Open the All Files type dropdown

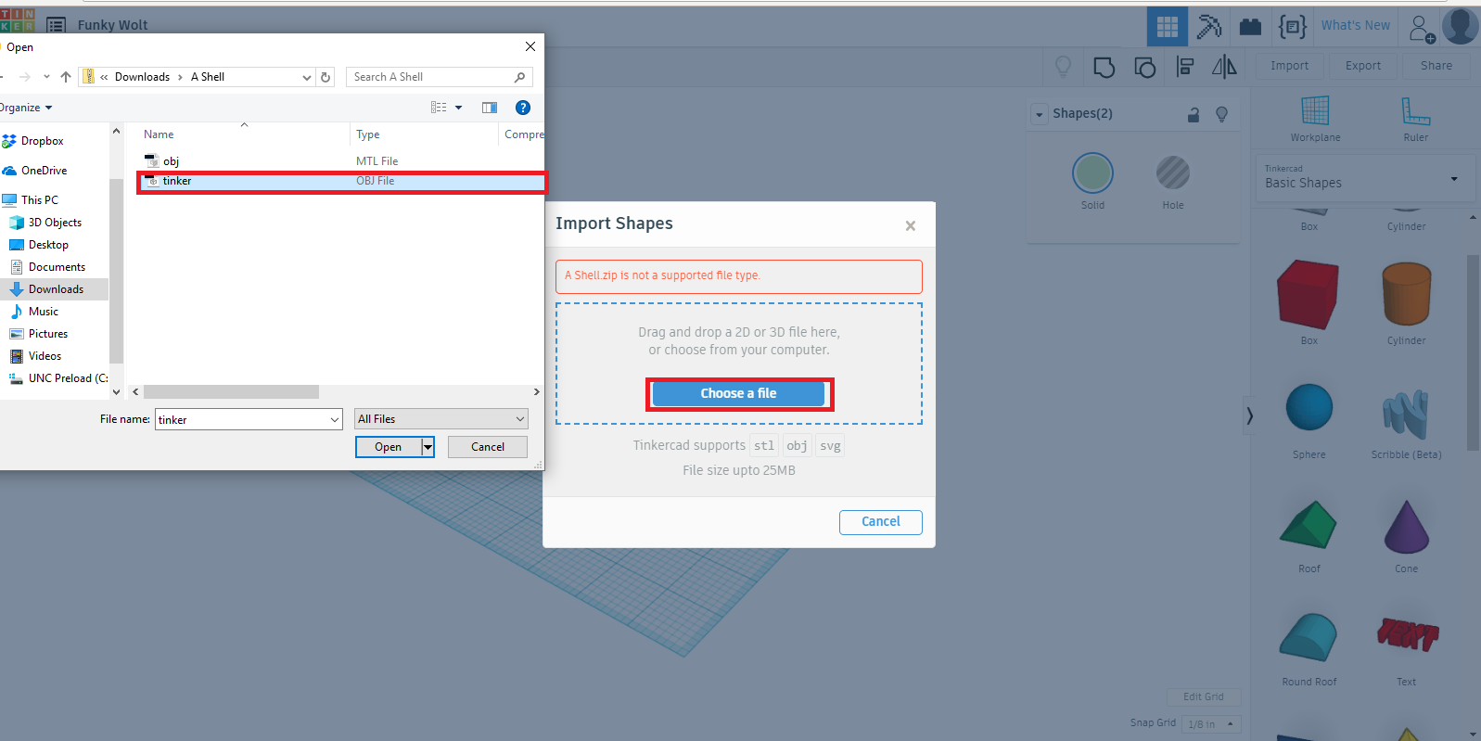(x=441, y=419)
